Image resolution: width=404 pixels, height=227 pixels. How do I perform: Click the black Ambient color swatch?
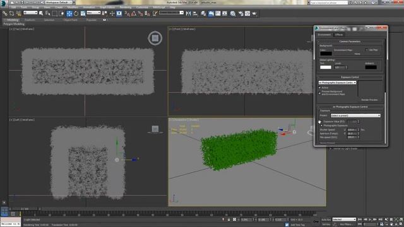click(x=371, y=67)
